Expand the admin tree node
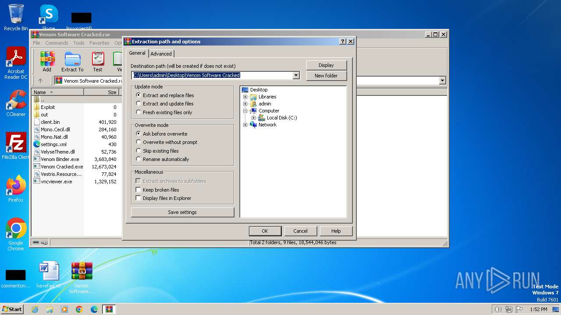Viewport: 561px width, 315px height. [245, 104]
